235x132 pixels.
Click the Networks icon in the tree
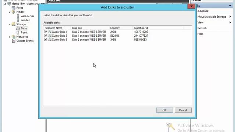[x=14, y=37]
